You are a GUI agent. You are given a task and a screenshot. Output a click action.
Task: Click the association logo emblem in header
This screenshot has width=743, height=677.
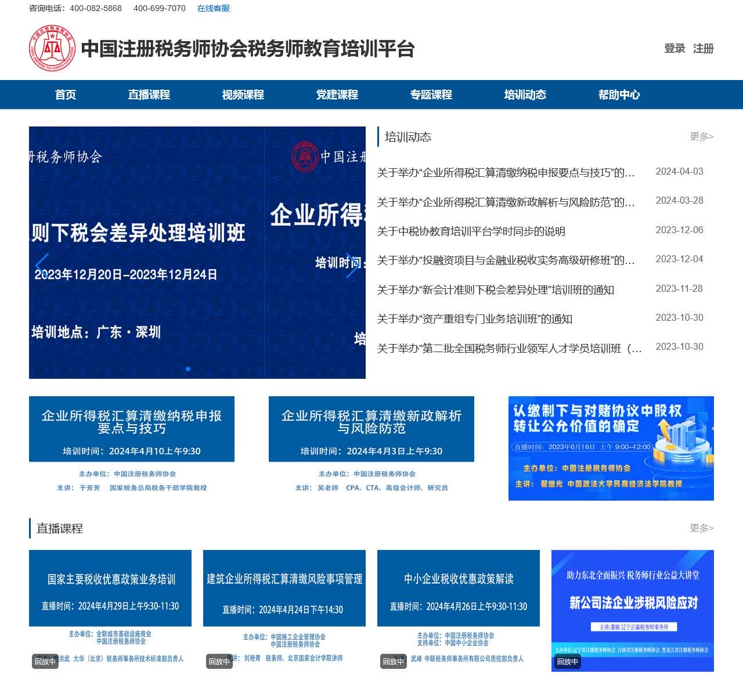[53, 48]
